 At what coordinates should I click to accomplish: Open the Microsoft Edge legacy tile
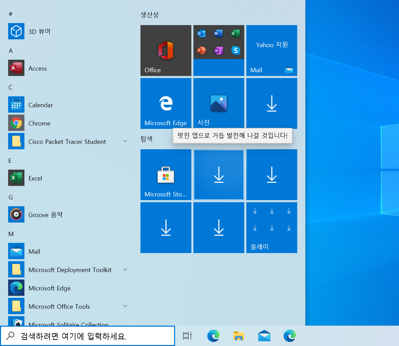point(166,103)
